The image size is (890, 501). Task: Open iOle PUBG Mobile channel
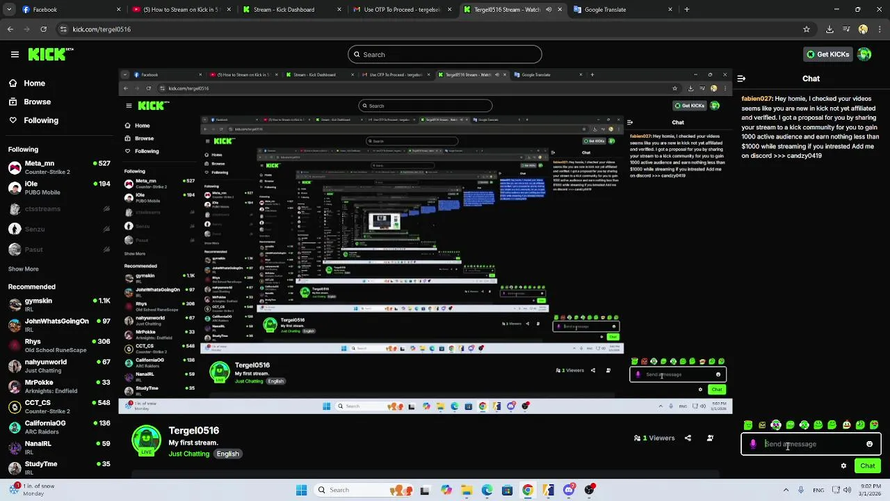pos(59,188)
